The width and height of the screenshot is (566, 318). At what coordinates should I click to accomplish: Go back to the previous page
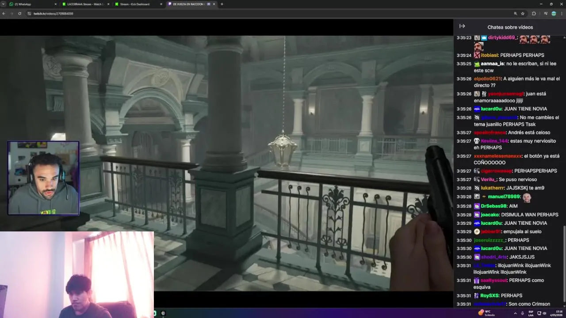tap(4, 13)
